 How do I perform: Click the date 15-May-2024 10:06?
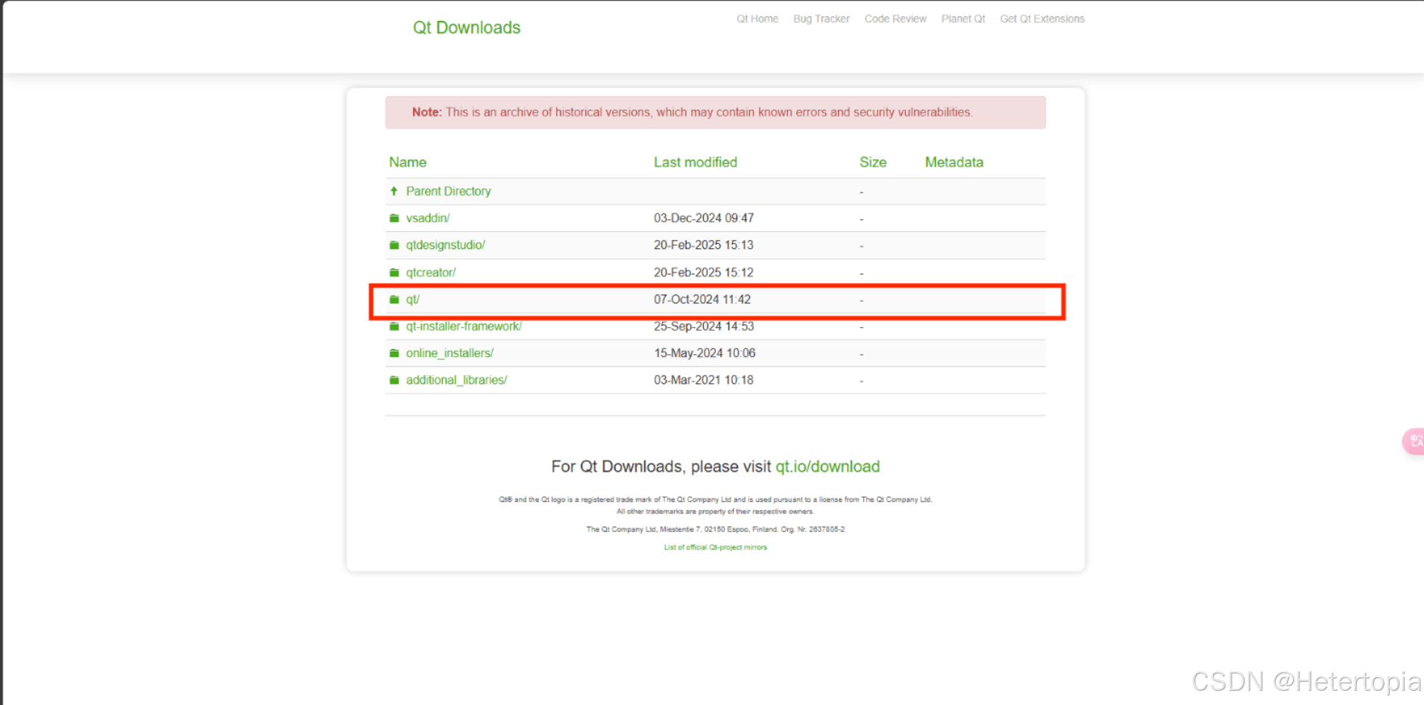coord(705,353)
